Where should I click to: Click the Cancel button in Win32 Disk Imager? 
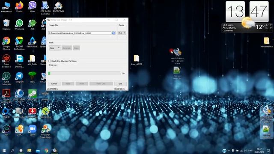(x=54, y=84)
